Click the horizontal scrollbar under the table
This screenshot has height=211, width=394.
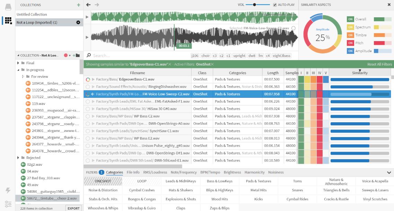tap(133, 166)
